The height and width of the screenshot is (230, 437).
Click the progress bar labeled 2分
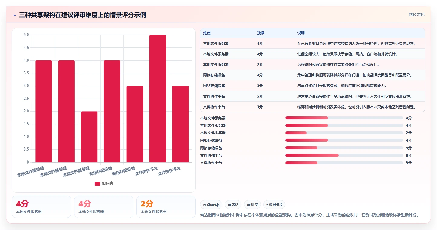pos(344,133)
